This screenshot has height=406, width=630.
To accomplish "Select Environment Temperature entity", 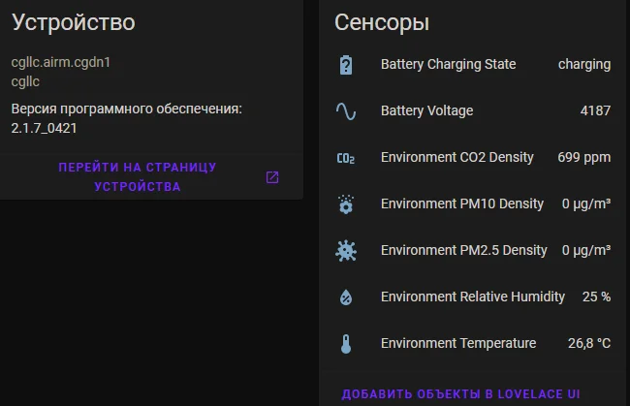I will tap(457, 344).
